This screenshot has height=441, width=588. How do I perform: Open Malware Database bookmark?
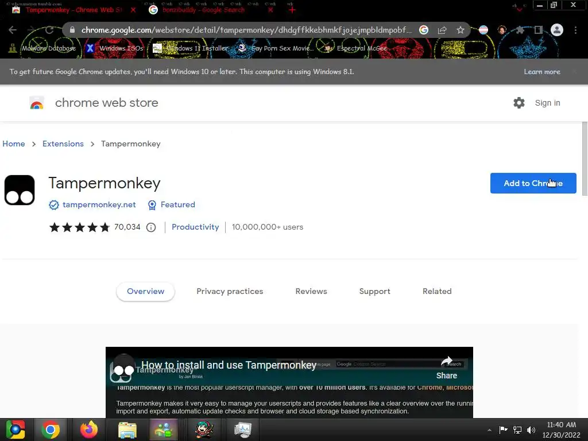coord(43,48)
